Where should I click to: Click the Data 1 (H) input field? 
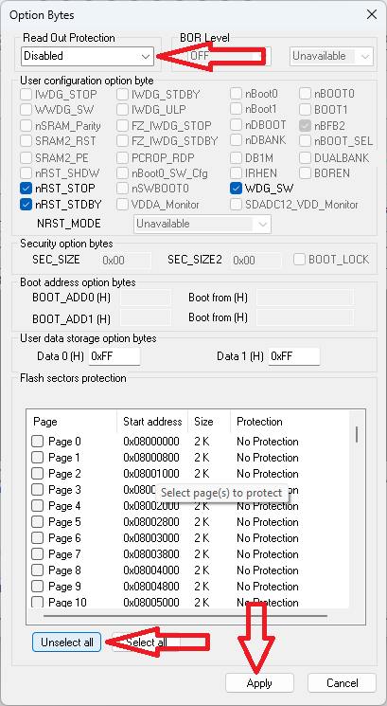[x=294, y=356]
